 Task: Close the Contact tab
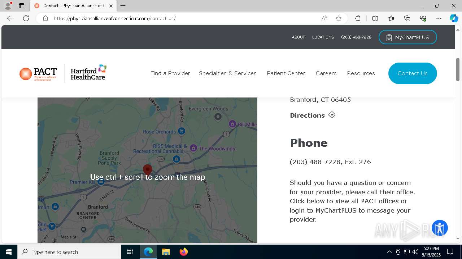pyautogui.click(x=111, y=6)
